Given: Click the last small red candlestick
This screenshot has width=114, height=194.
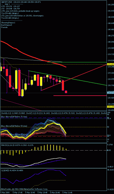Looking at the screenshot, I should click(x=66, y=92).
